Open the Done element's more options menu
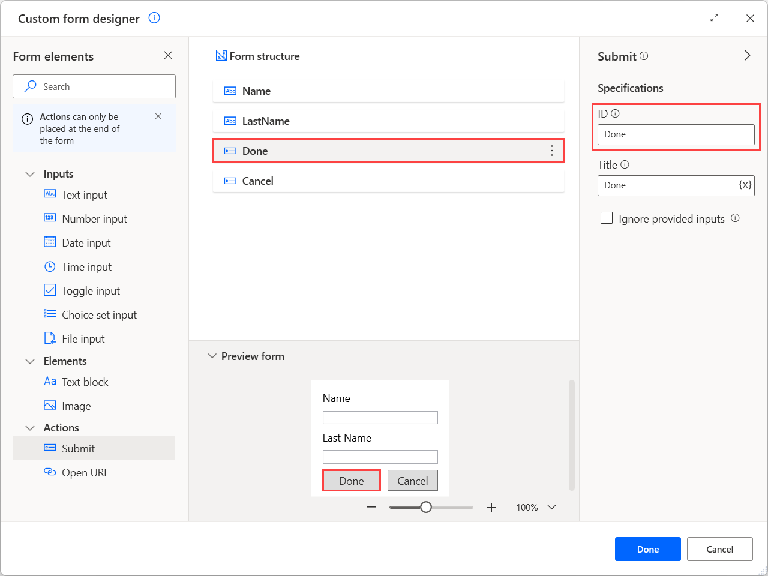This screenshot has width=768, height=576. 552,151
